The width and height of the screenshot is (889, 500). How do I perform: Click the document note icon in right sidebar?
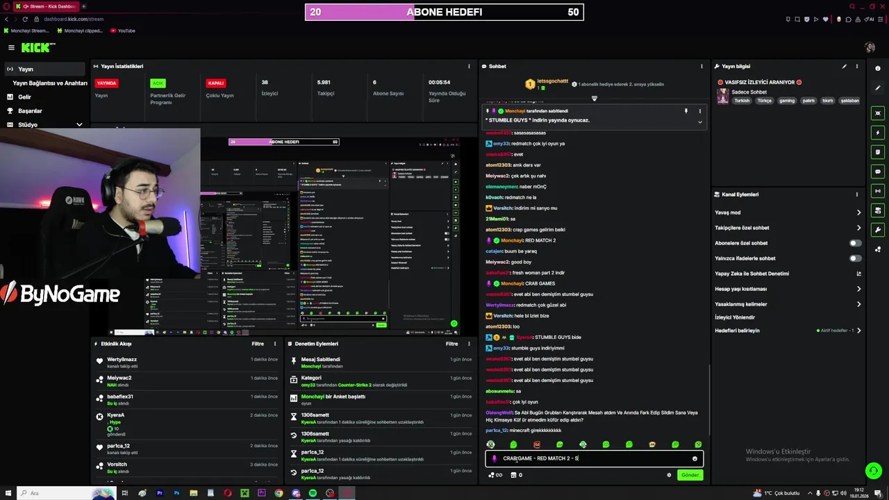click(878, 152)
